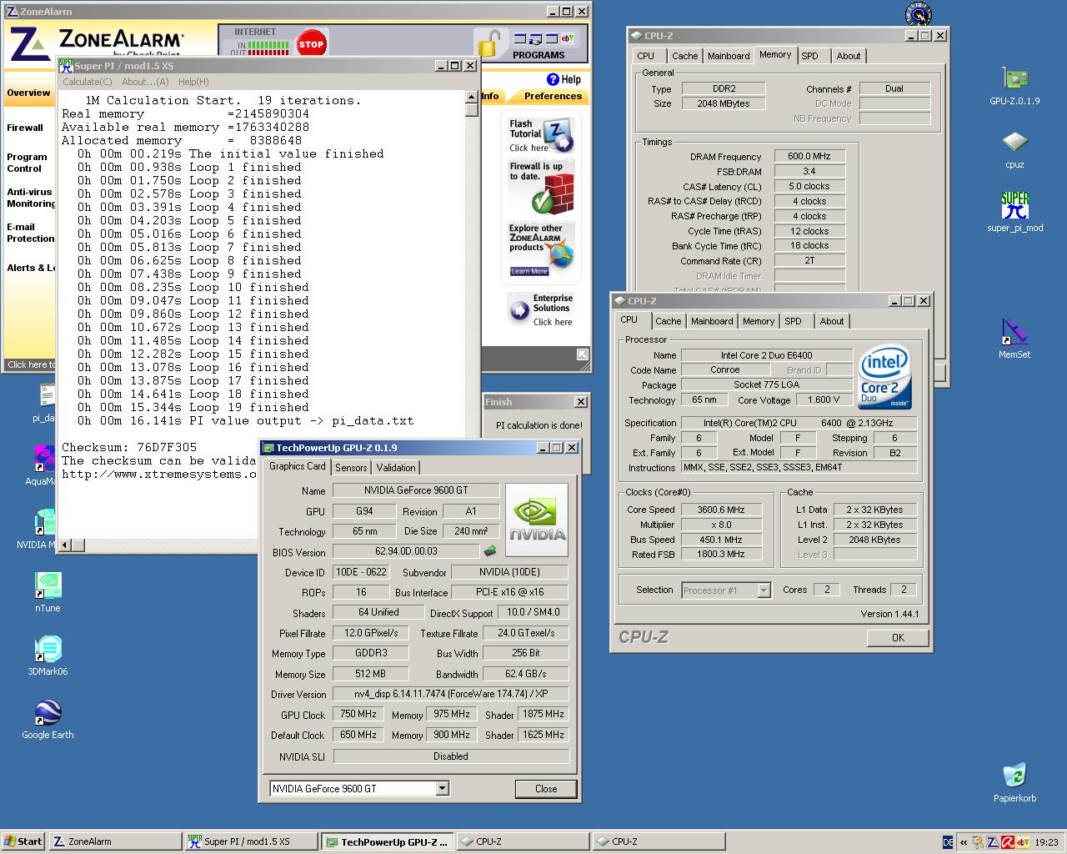Viewport: 1067px width, 854px height.
Task: Click the Intel Core 2 Duo logo in CPU-Z
Action: click(885, 378)
